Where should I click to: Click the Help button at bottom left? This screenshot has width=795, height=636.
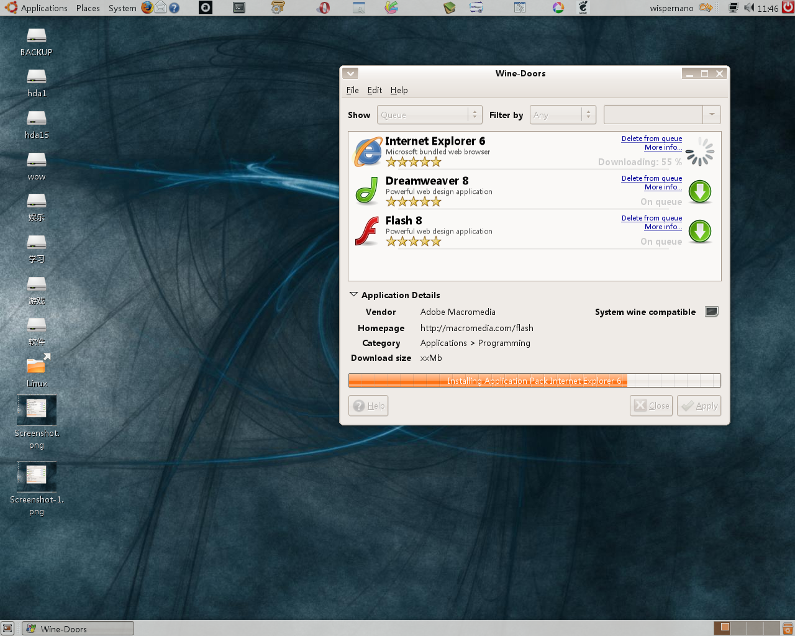[x=368, y=406]
